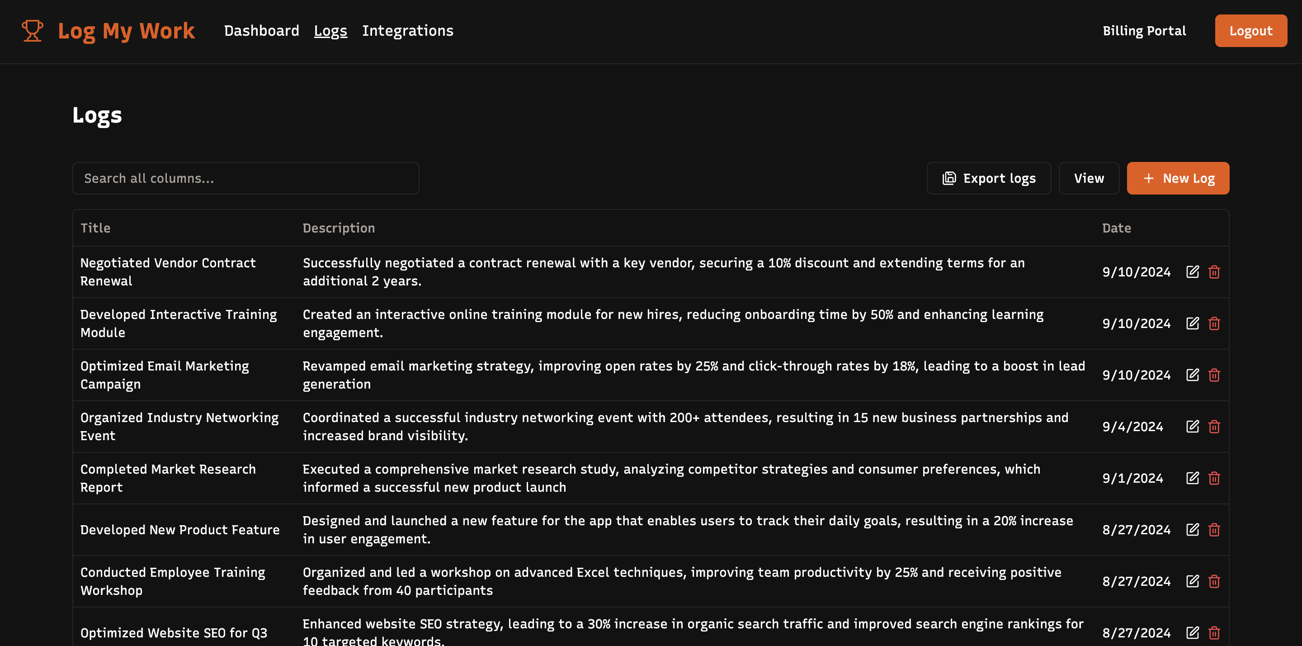This screenshot has width=1302, height=646.
Task: Delete the Completed Market Research Report log
Action: pyautogui.click(x=1214, y=478)
